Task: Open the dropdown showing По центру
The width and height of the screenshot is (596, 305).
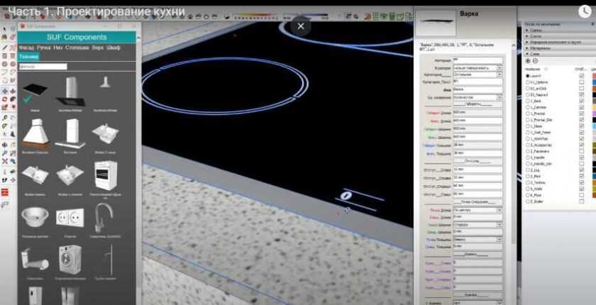Action: coord(475,210)
